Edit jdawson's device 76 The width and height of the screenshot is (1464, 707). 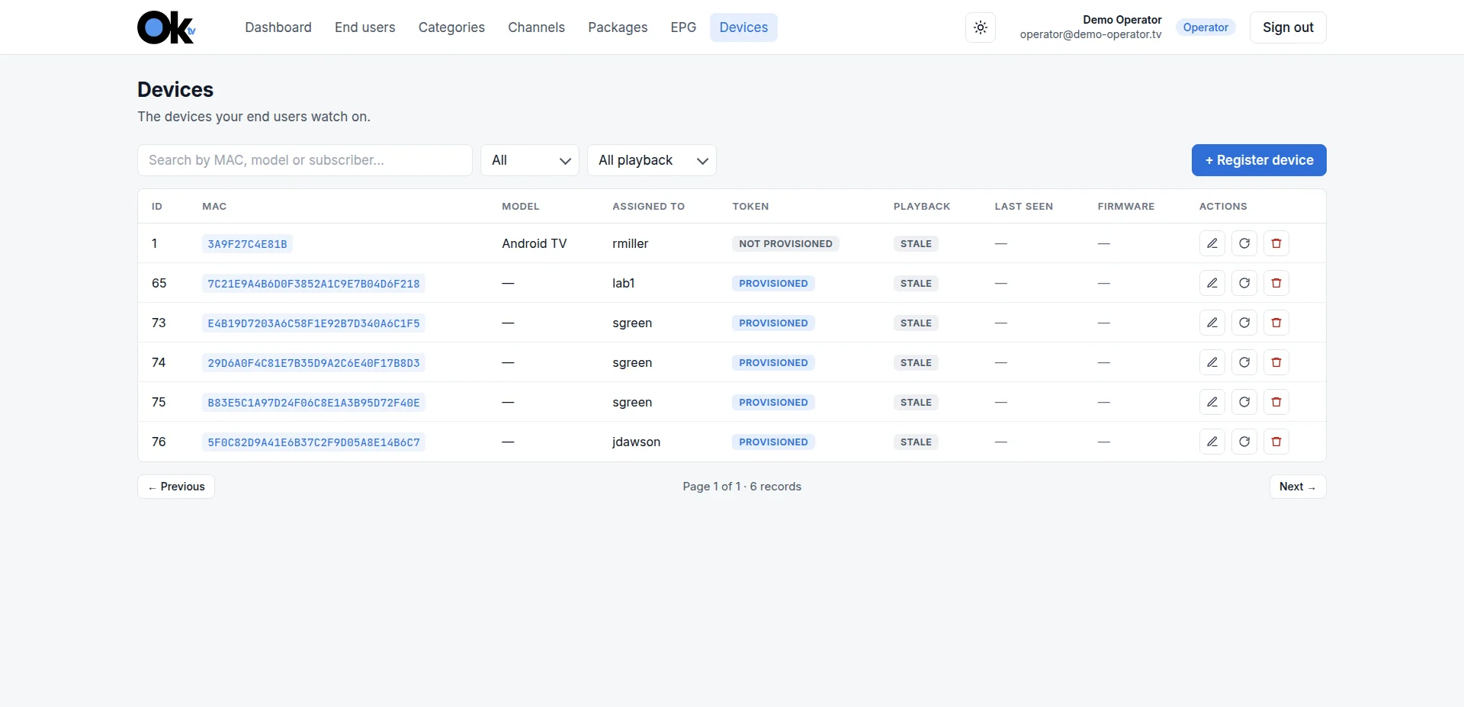tap(1212, 442)
